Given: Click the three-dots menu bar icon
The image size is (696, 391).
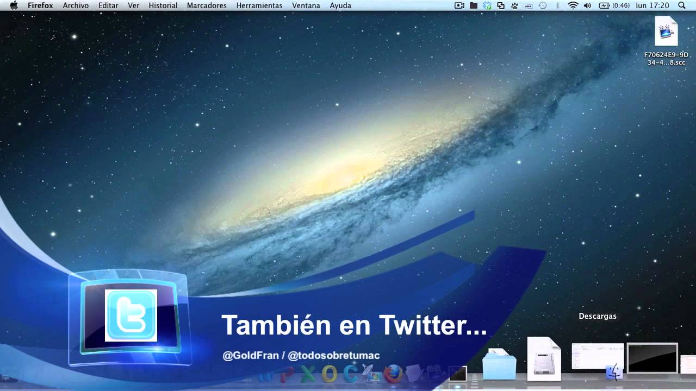Looking at the screenshot, I should [x=529, y=5].
